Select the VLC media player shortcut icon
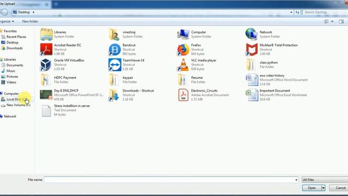Image resolution: width=348 pixels, height=196 pixels. pyautogui.click(x=183, y=65)
